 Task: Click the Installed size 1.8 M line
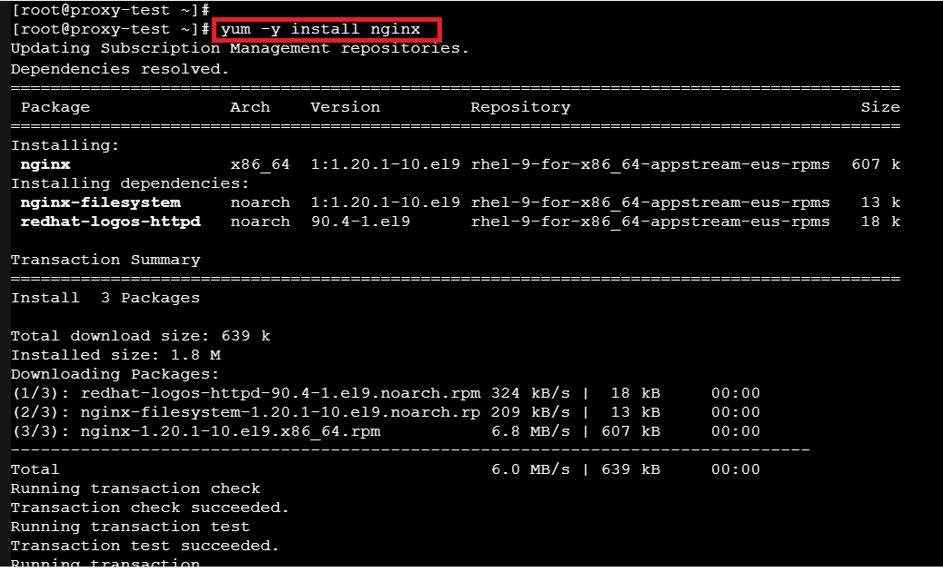click(x=115, y=355)
